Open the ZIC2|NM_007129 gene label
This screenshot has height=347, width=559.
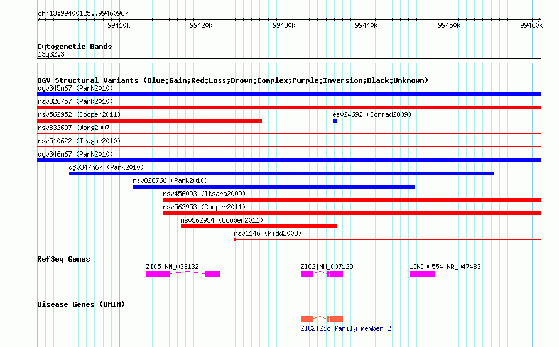point(327,267)
